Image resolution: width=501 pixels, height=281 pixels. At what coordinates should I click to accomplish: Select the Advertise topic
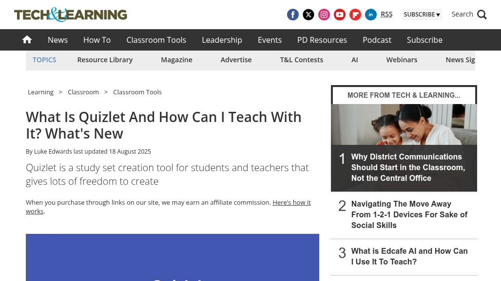(x=236, y=60)
